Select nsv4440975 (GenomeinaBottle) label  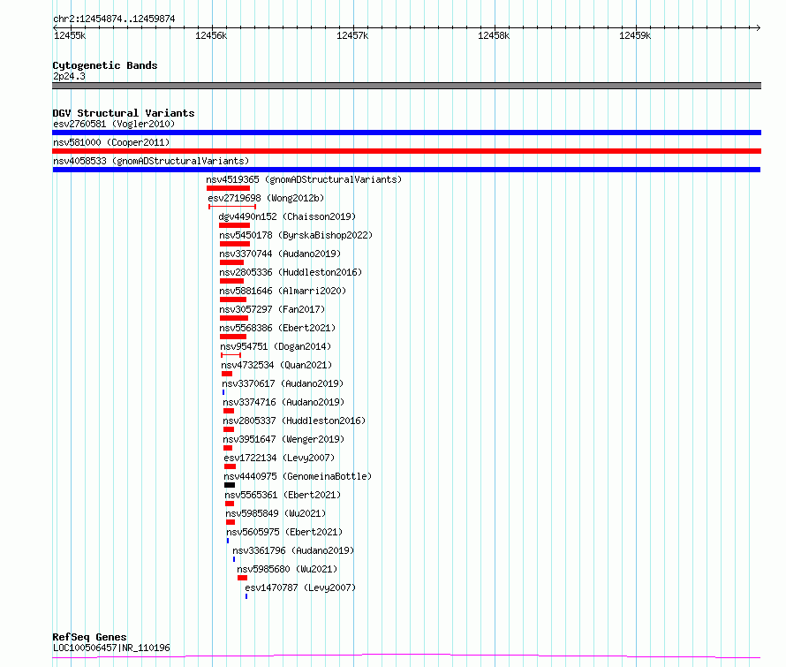coord(298,476)
